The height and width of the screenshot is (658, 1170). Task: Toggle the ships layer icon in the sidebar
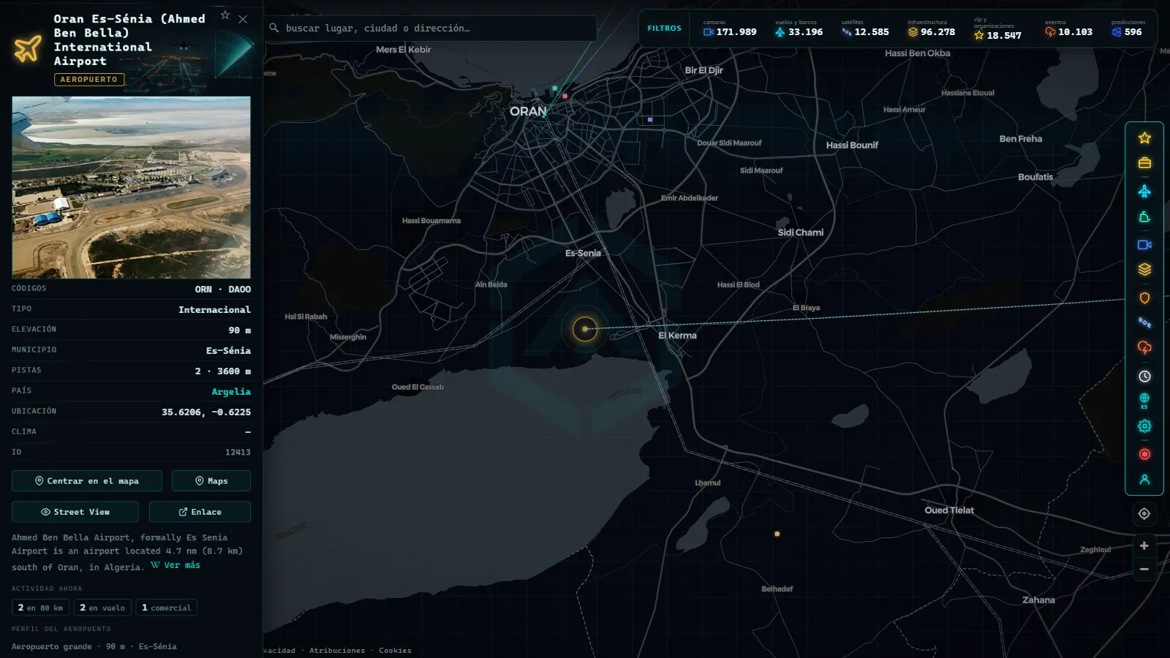point(1144,217)
